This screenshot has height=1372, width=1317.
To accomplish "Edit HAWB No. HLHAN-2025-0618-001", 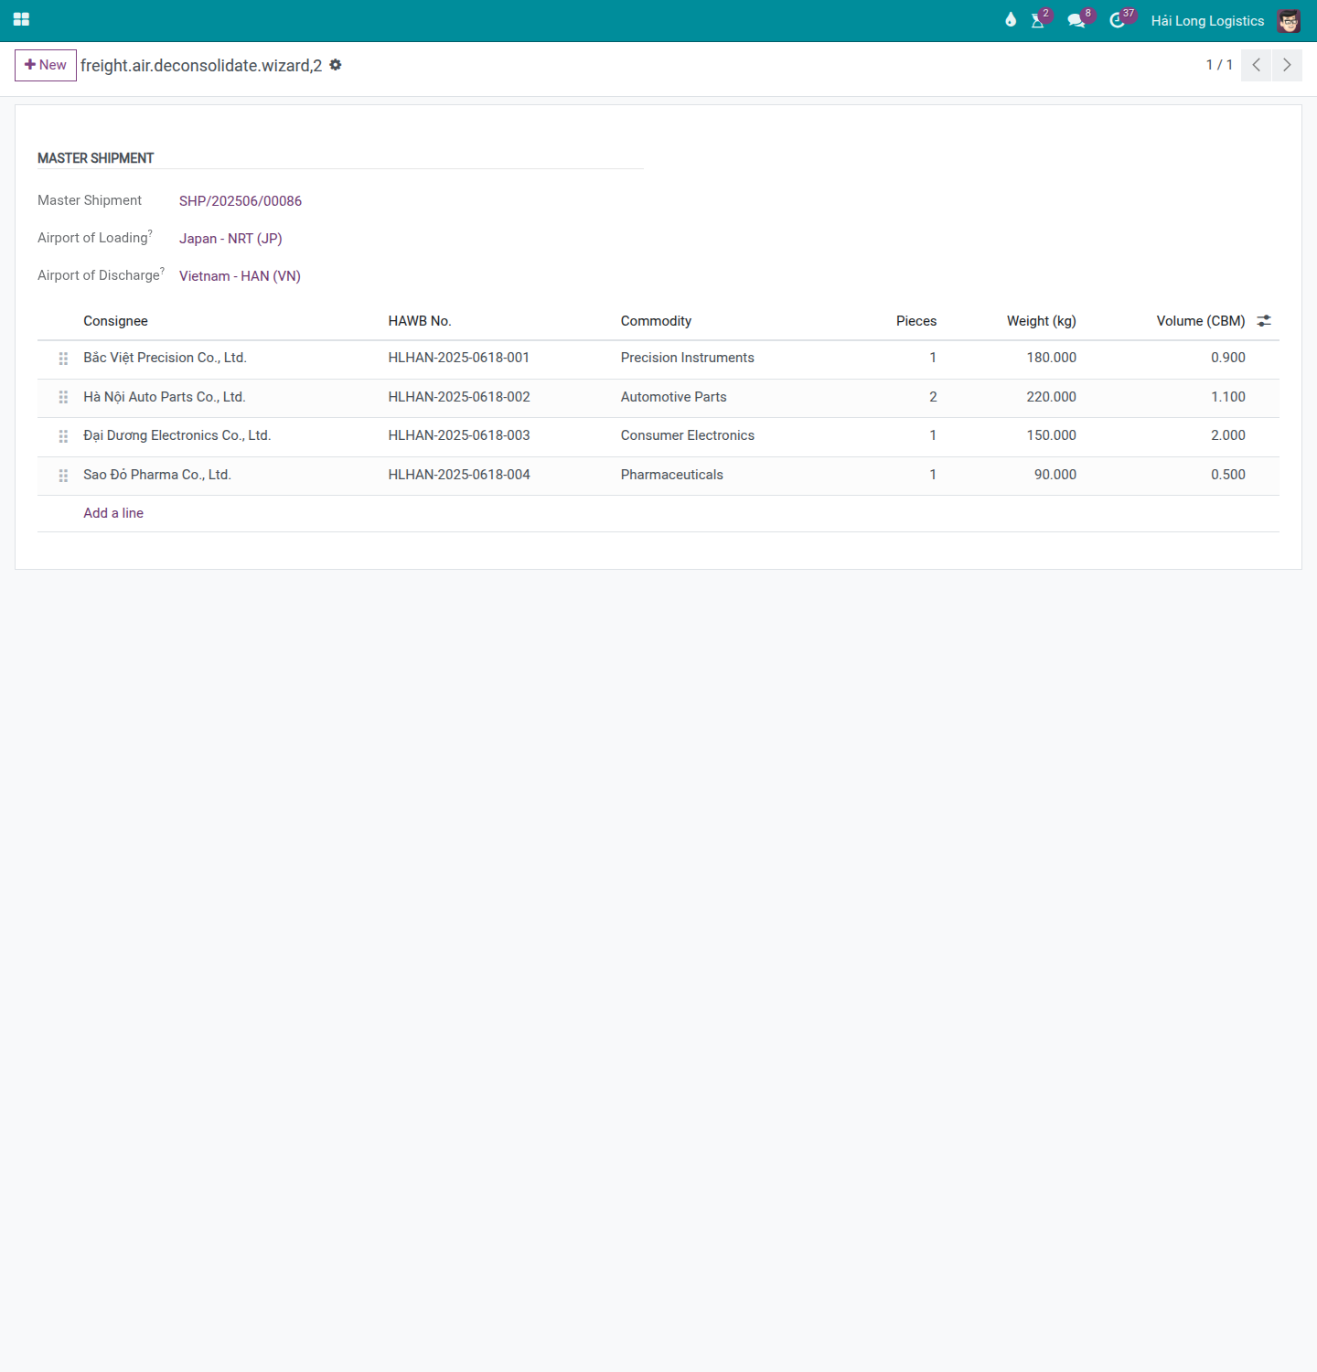I will point(459,358).
